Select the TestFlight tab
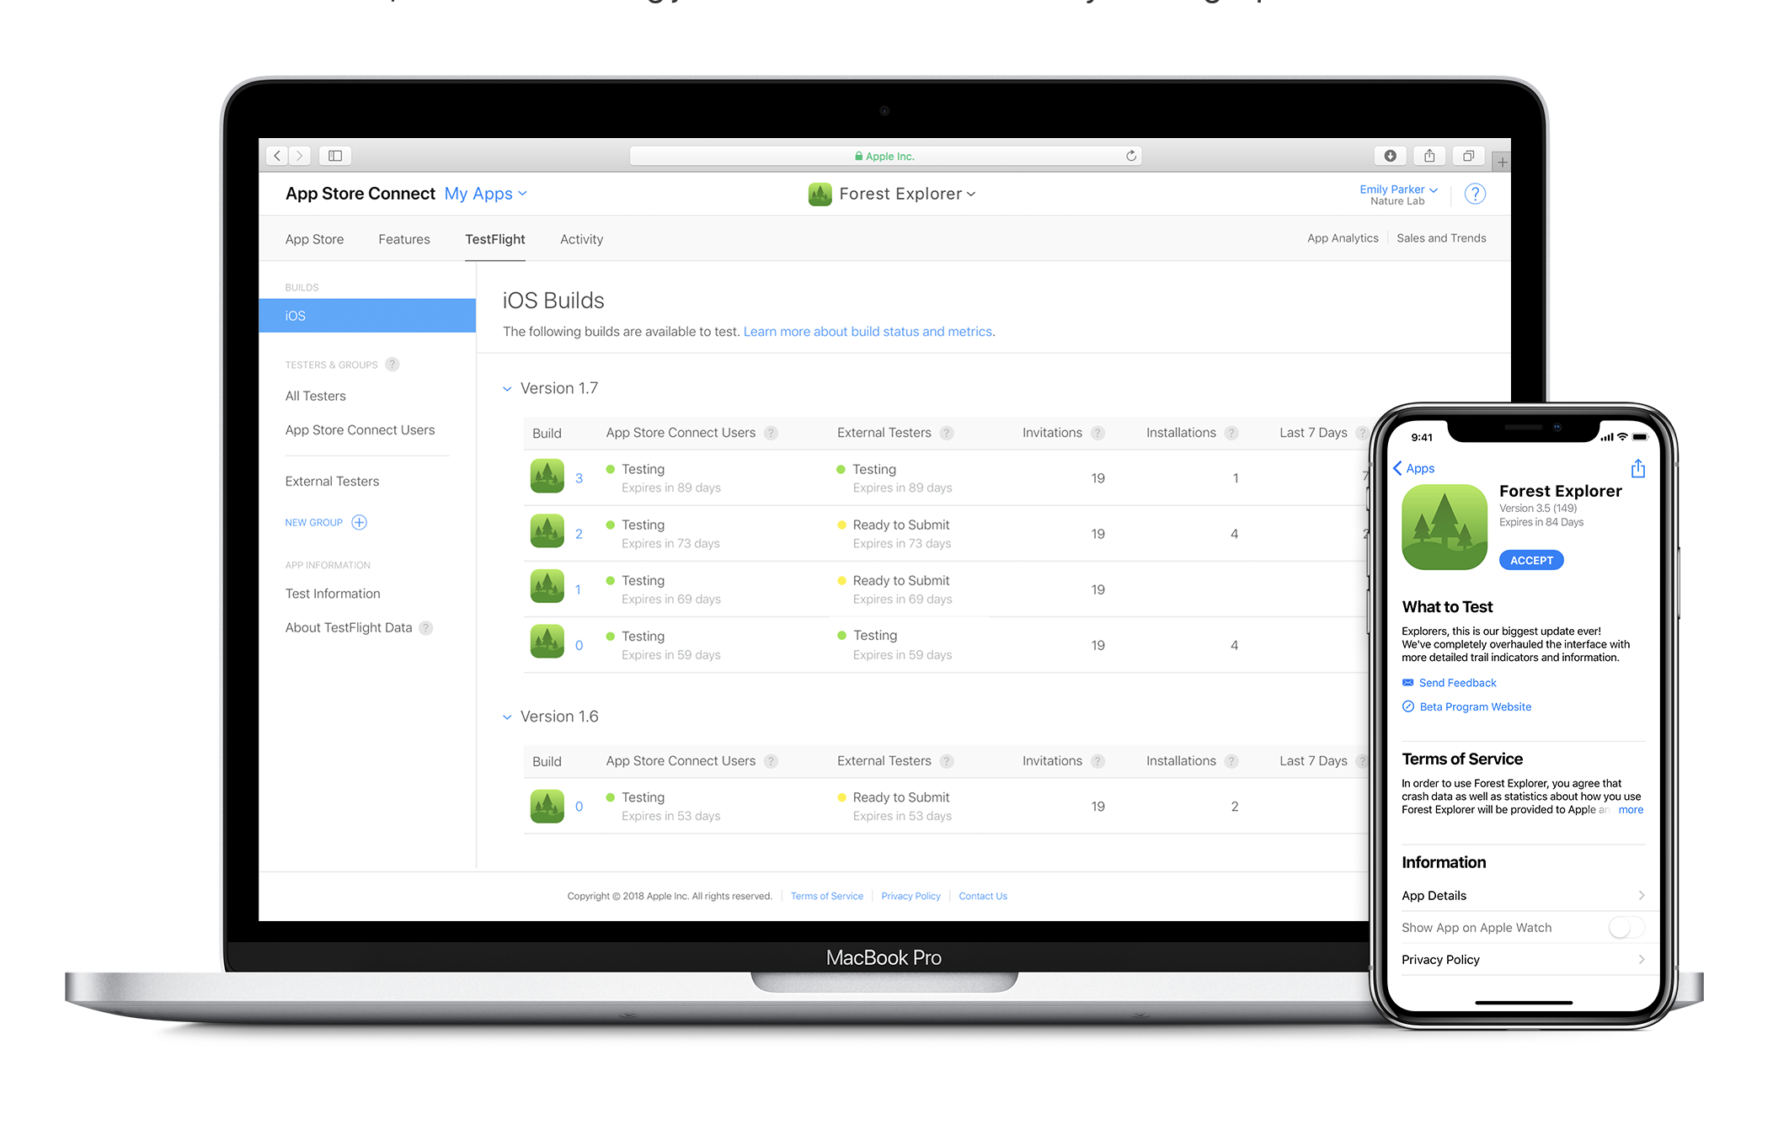The image size is (1789, 1135). [x=495, y=239]
